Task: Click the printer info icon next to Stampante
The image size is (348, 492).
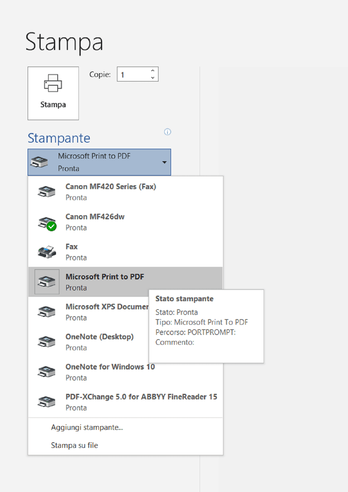Action: [x=168, y=132]
